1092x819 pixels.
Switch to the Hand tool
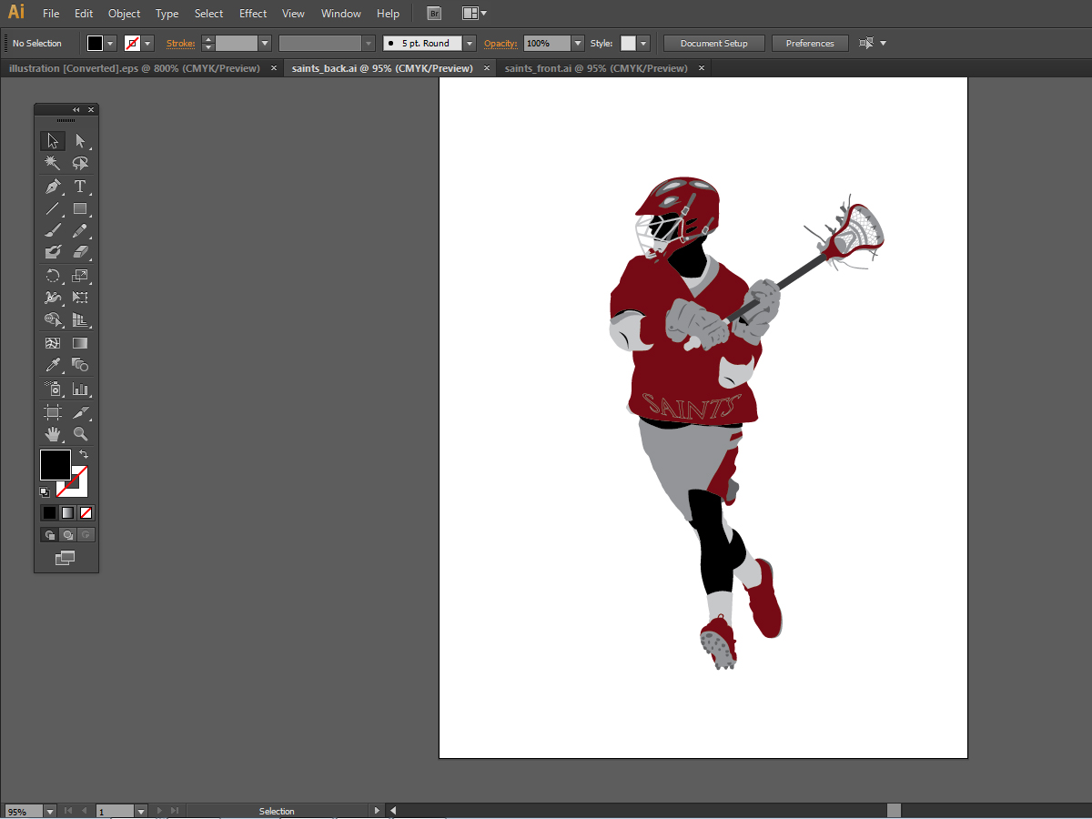(53, 434)
